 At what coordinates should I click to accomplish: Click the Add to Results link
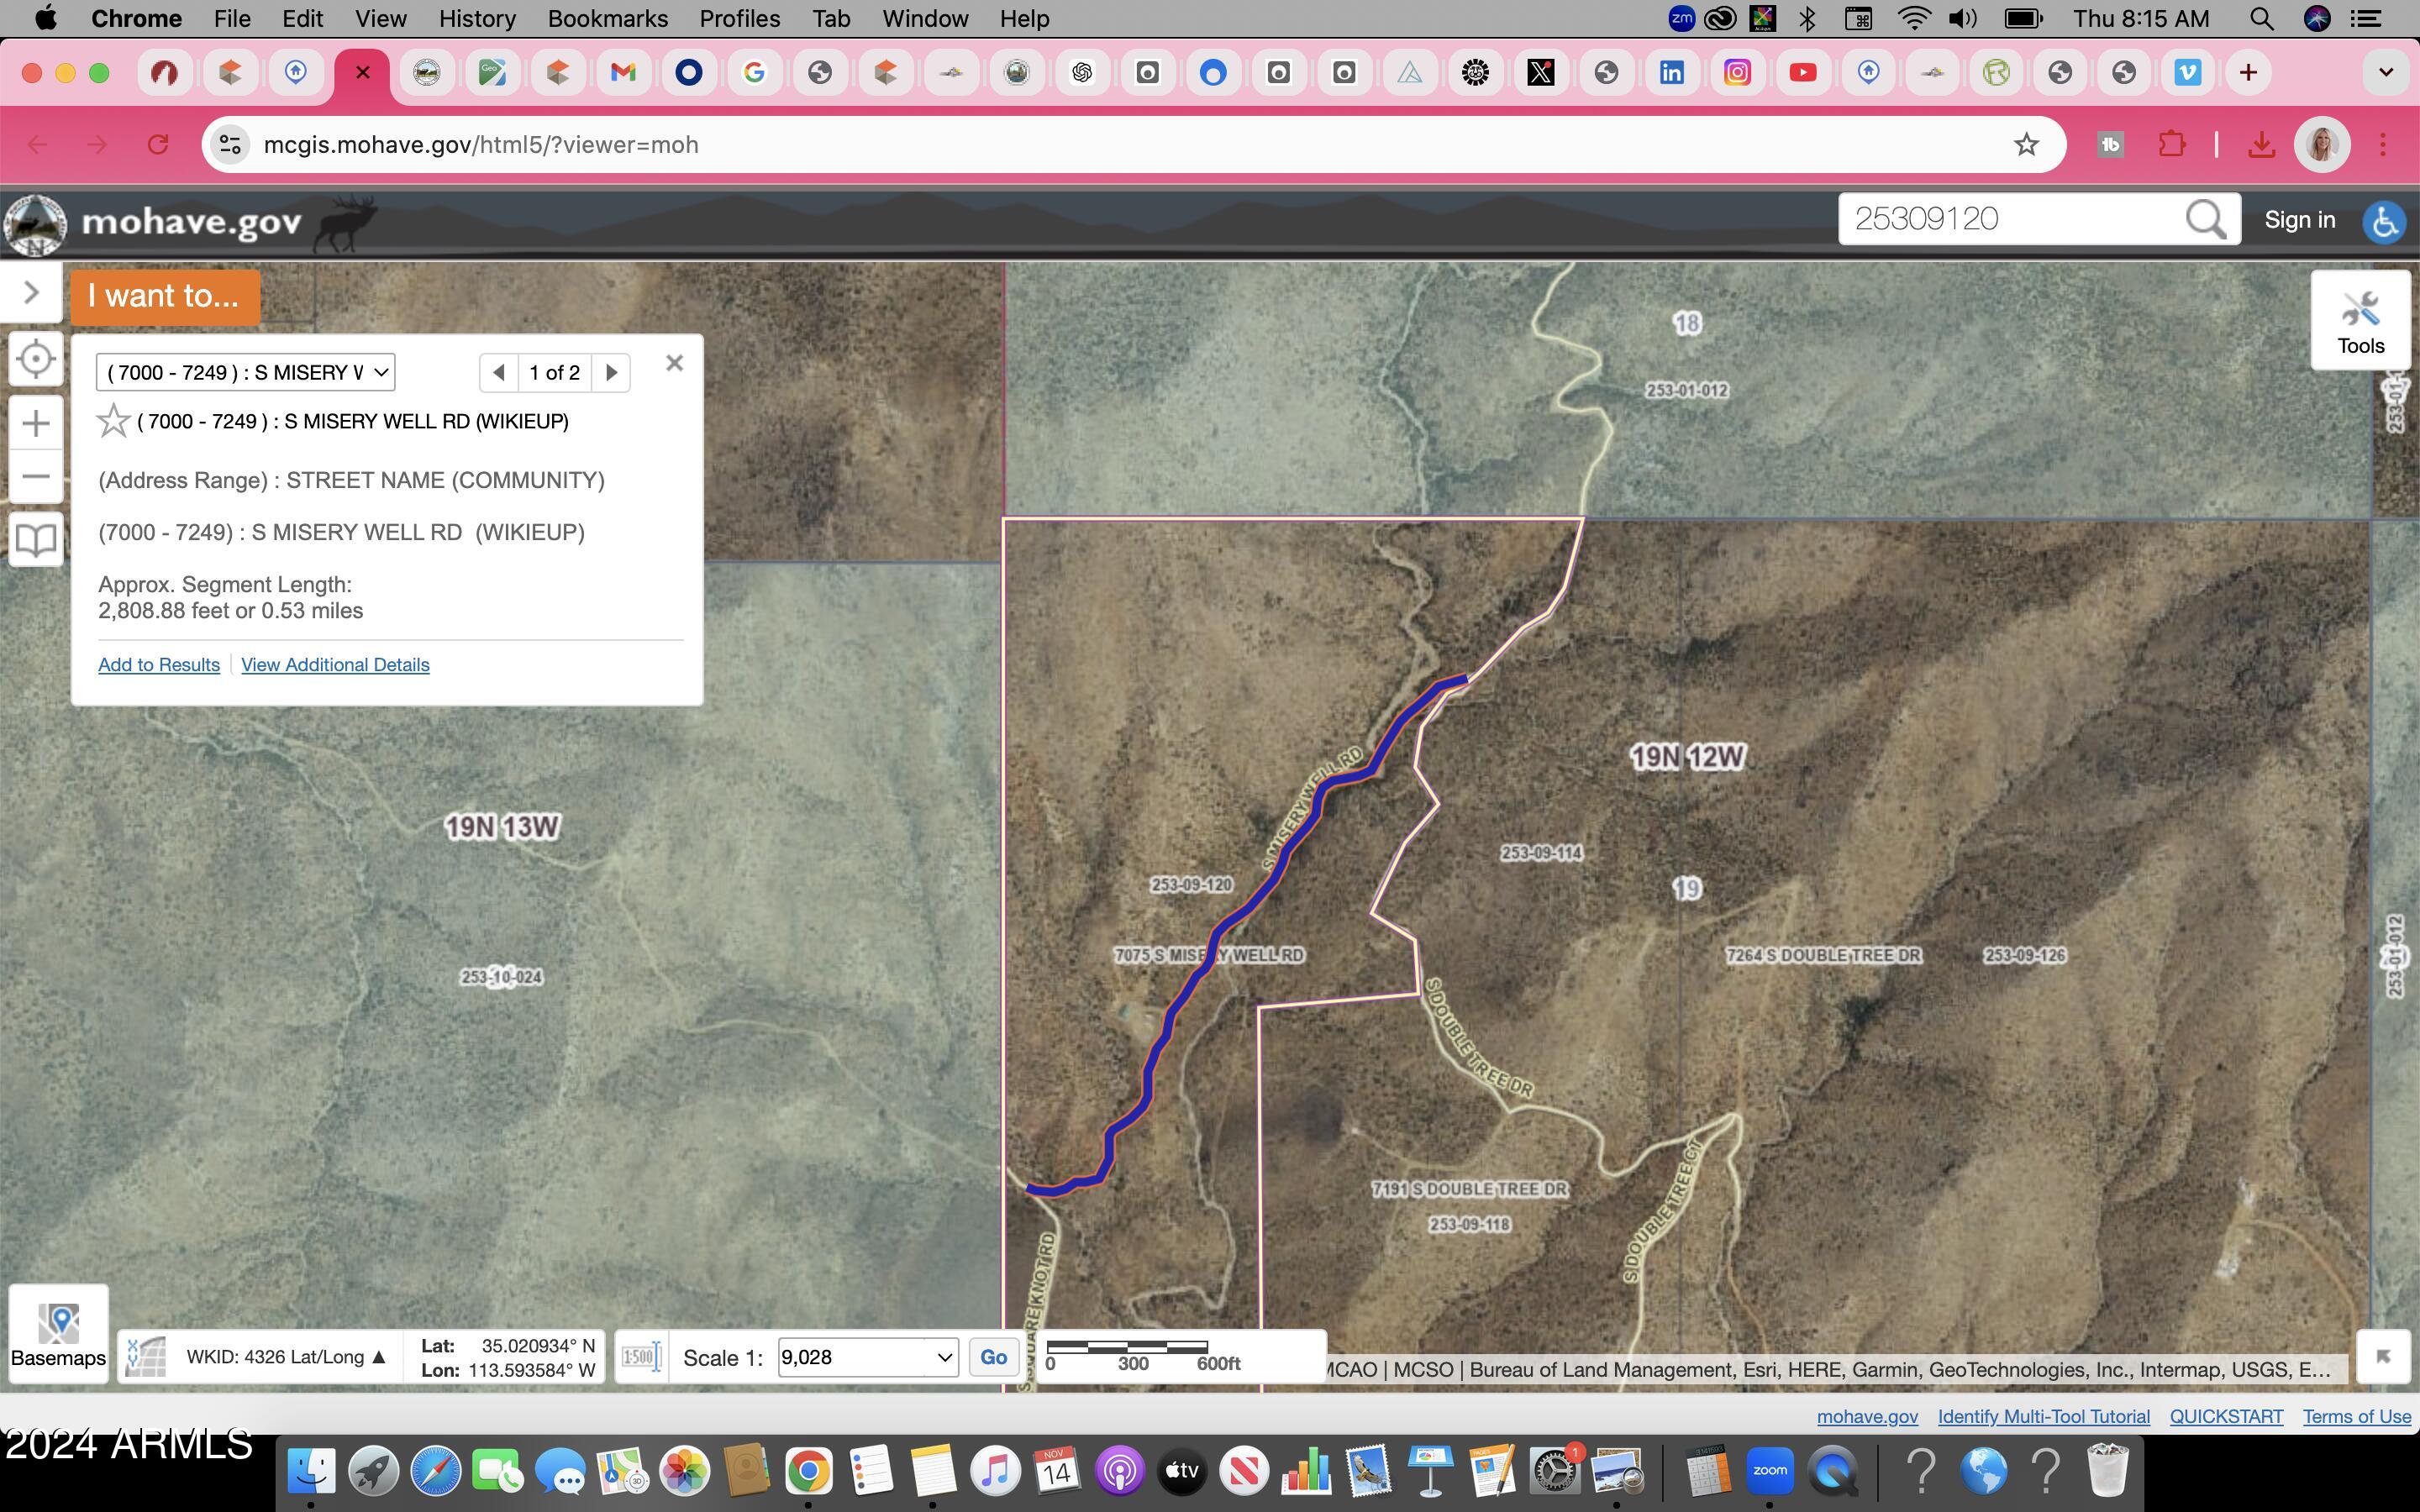158,664
